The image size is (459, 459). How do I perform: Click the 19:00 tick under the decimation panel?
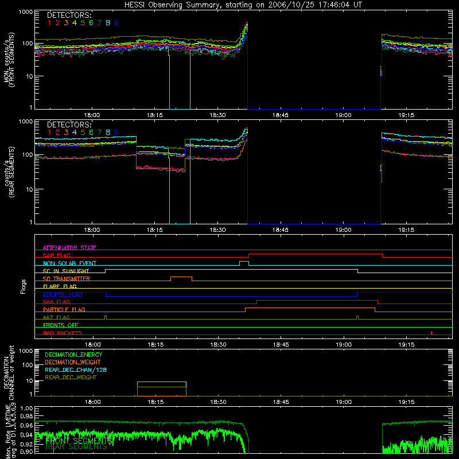(x=344, y=402)
